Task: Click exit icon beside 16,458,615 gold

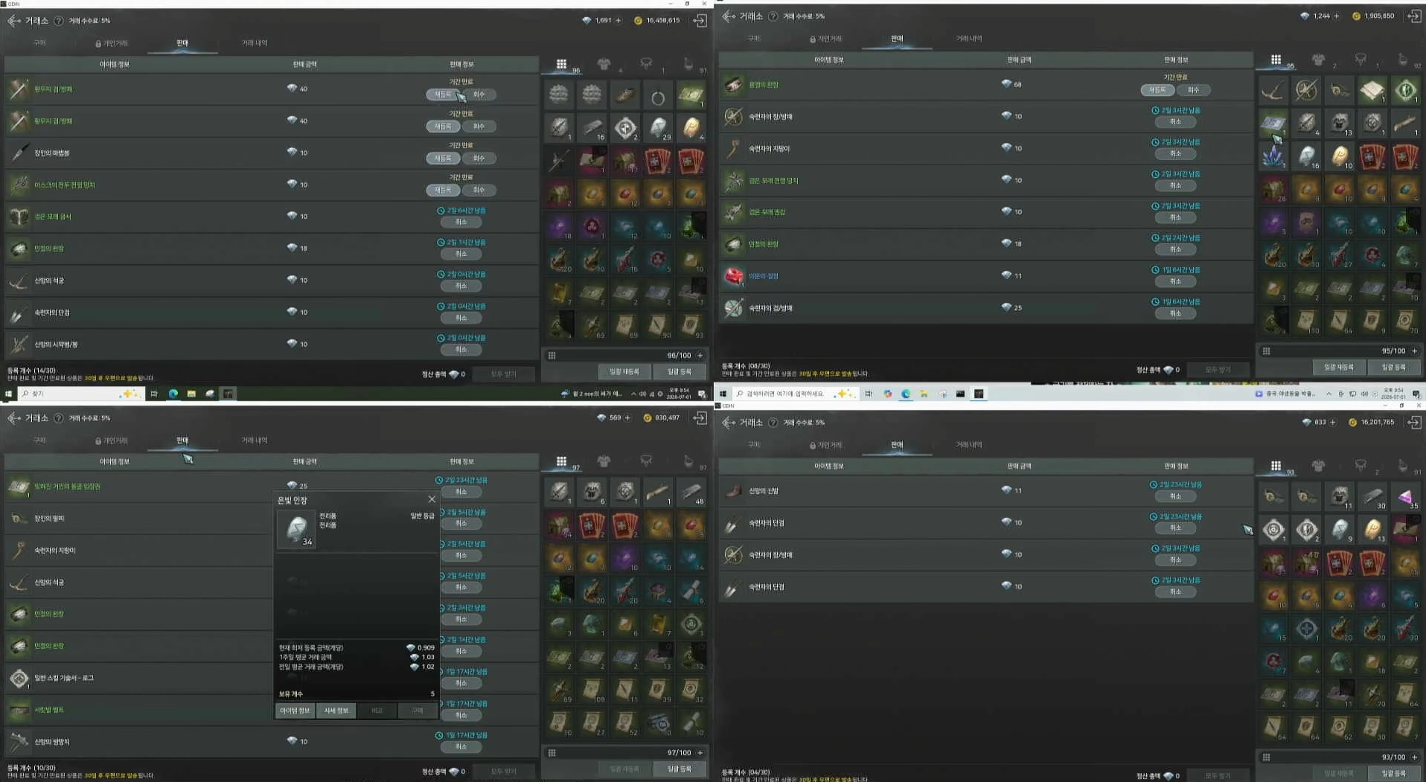Action: click(700, 21)
